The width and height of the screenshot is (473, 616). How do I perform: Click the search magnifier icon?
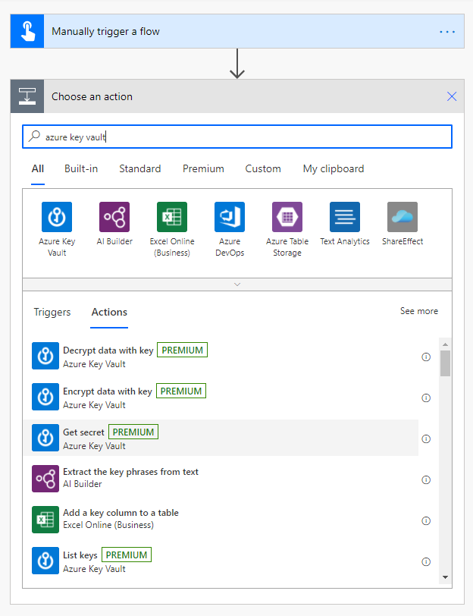point(34,137)
